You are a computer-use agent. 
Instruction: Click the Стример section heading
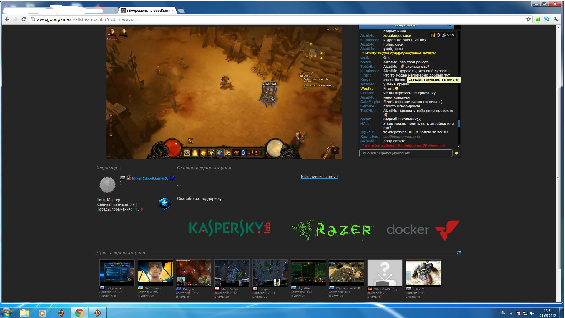(x=109, y=168)
